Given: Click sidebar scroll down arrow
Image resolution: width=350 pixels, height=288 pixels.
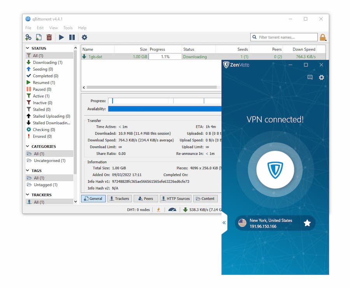Looking at the screenshot, I should tap(75, 201).
